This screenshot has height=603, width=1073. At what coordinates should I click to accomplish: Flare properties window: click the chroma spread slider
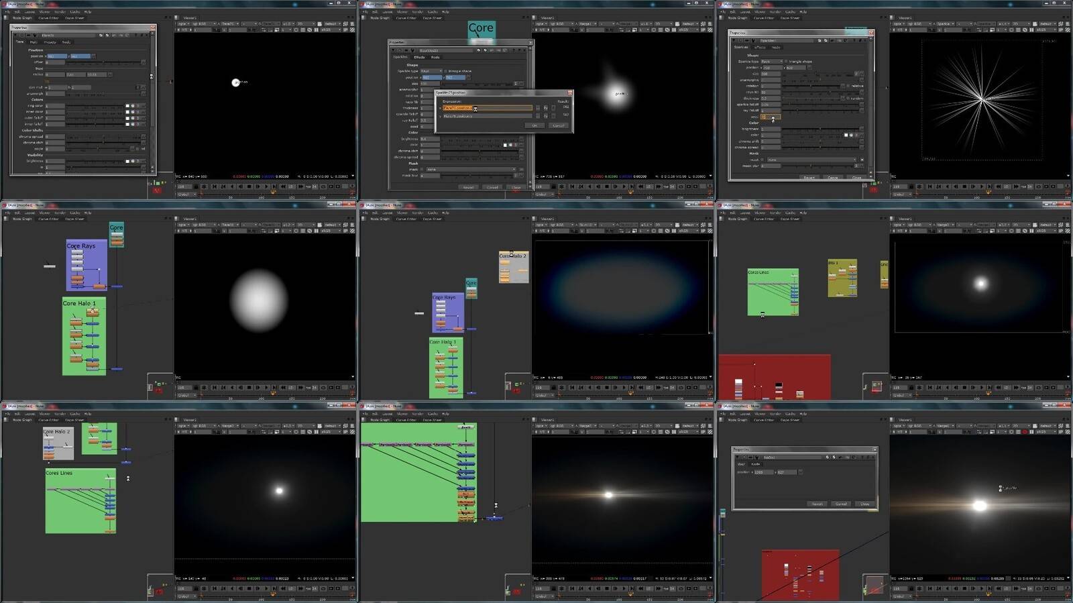pos(104,137)
